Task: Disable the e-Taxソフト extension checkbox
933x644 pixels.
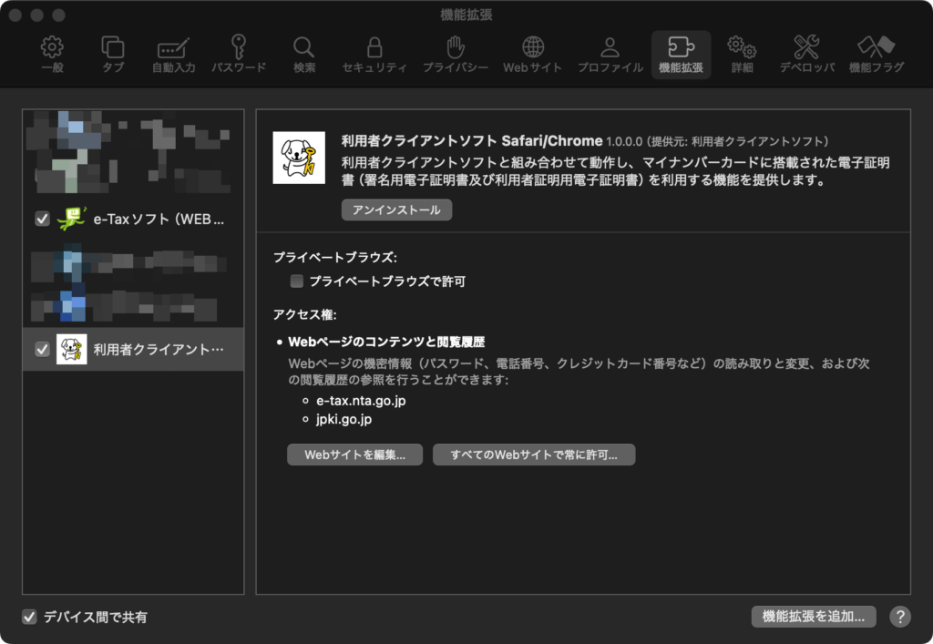Action: point(42,219)
